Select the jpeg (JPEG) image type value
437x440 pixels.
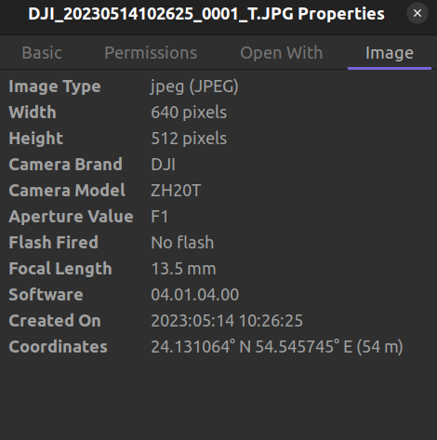tap(194, 87)
